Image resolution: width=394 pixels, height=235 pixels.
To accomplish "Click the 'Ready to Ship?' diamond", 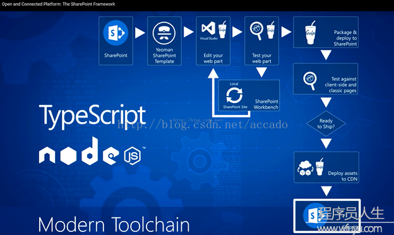I will (x=326, y=123).
